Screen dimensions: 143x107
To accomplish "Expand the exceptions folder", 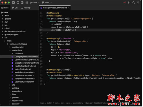I will coord(10,91).
